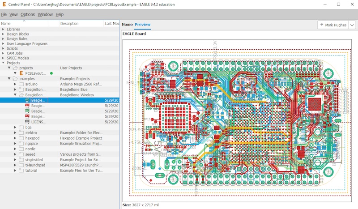Sort by the Description column header
The image size is (358, 209).
pos(81,24)
